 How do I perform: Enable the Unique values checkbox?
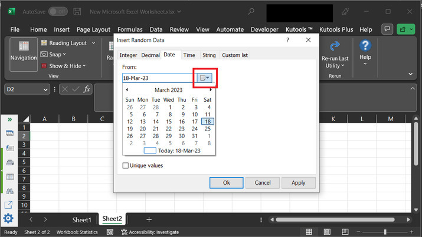click(125, 166)
